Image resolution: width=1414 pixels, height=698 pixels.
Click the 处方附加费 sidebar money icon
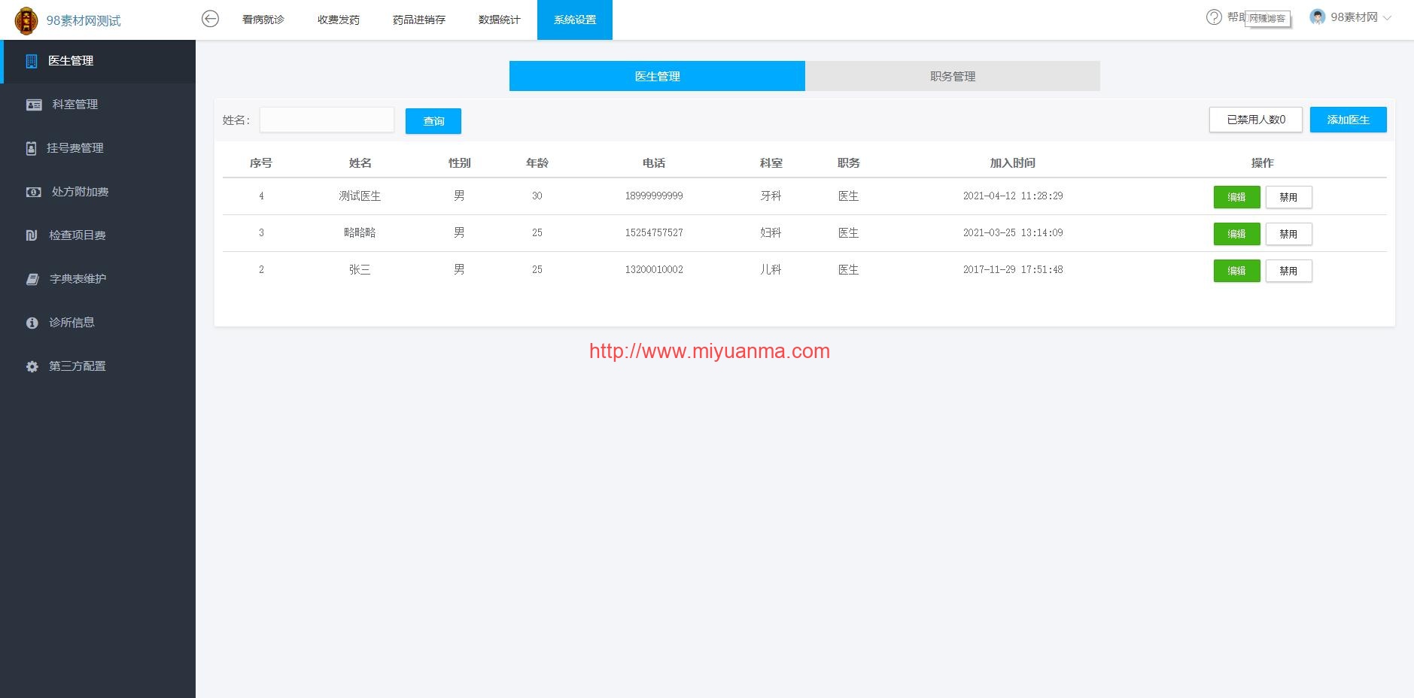tap(34, 193)
